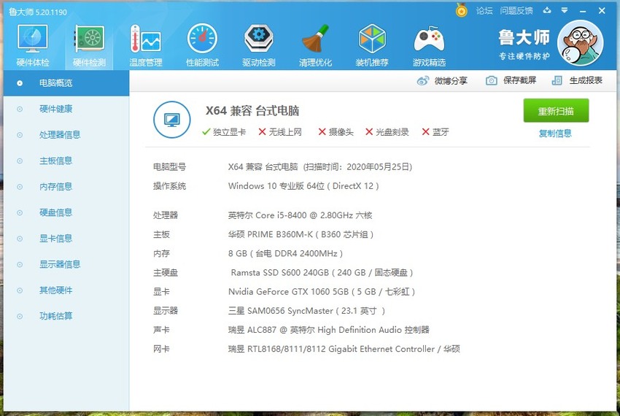
Task: Open 问题反馈 feedback link
Action: point(516,11)
